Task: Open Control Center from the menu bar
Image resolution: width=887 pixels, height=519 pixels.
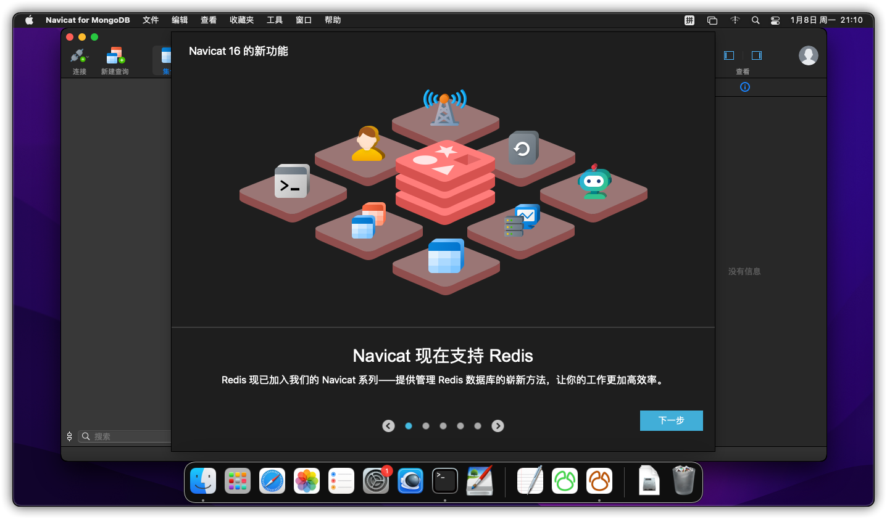Action: 775,20
